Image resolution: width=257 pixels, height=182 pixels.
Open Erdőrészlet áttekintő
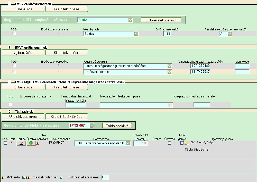point(161,20)
